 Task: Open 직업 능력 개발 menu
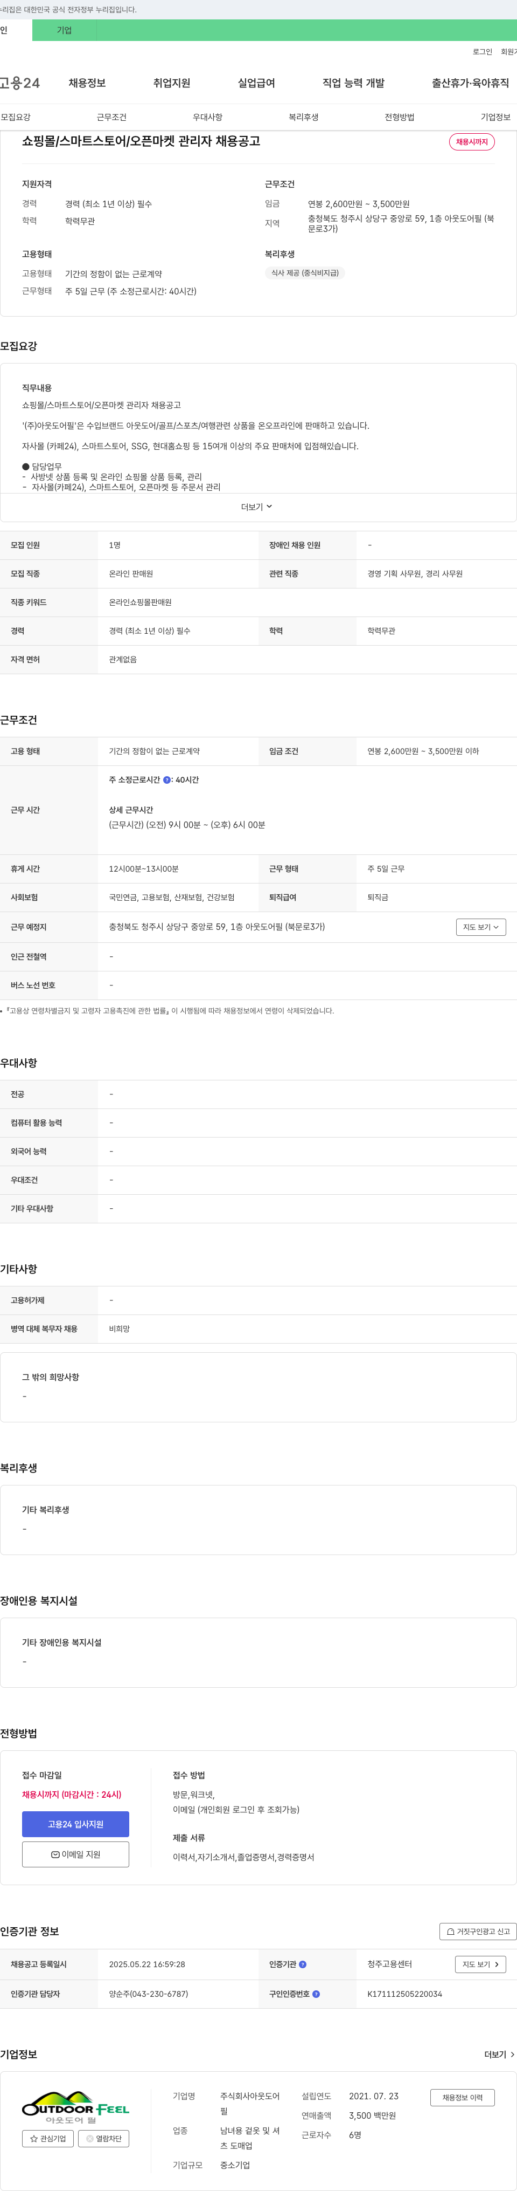pos(353,83)
